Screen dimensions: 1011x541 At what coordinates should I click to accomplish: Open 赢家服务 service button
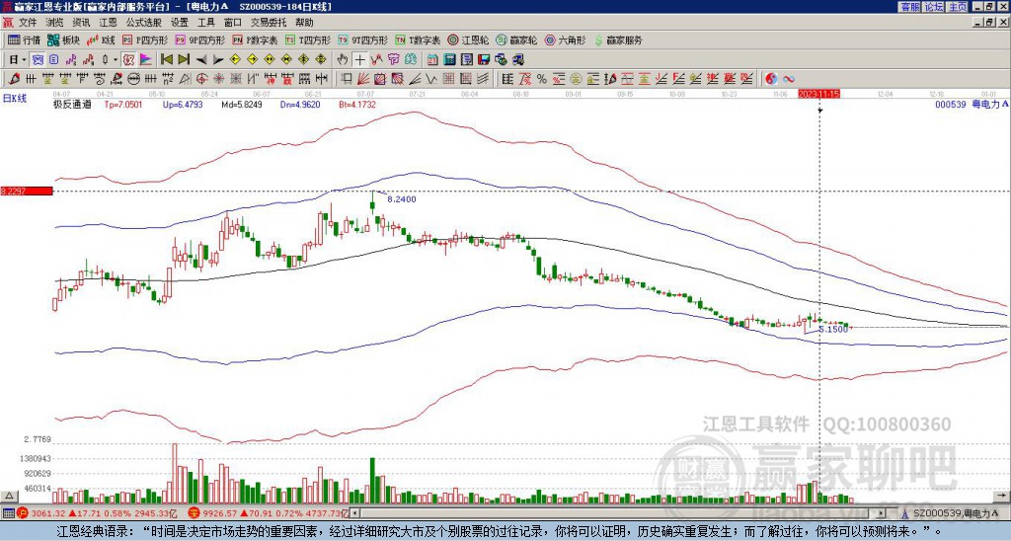click(618, 39)
